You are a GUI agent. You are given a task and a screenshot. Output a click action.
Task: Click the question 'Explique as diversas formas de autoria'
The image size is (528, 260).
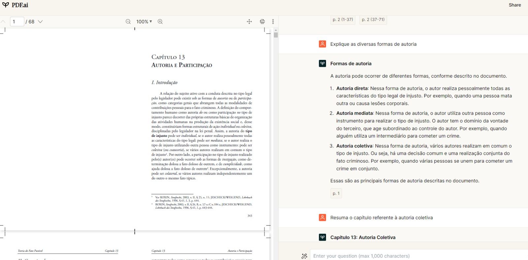tap(373, 44)
